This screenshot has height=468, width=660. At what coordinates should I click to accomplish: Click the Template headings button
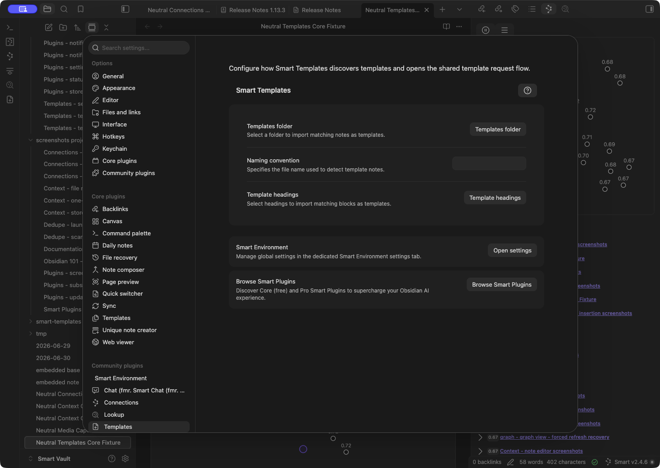[495, 198]
